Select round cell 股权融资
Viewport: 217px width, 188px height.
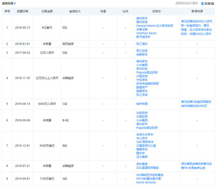point(68,44)
